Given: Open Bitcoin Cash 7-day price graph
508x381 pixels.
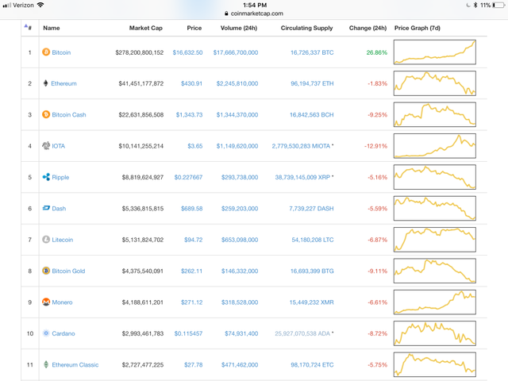Looking at the screenshot, I should [435, 114].
